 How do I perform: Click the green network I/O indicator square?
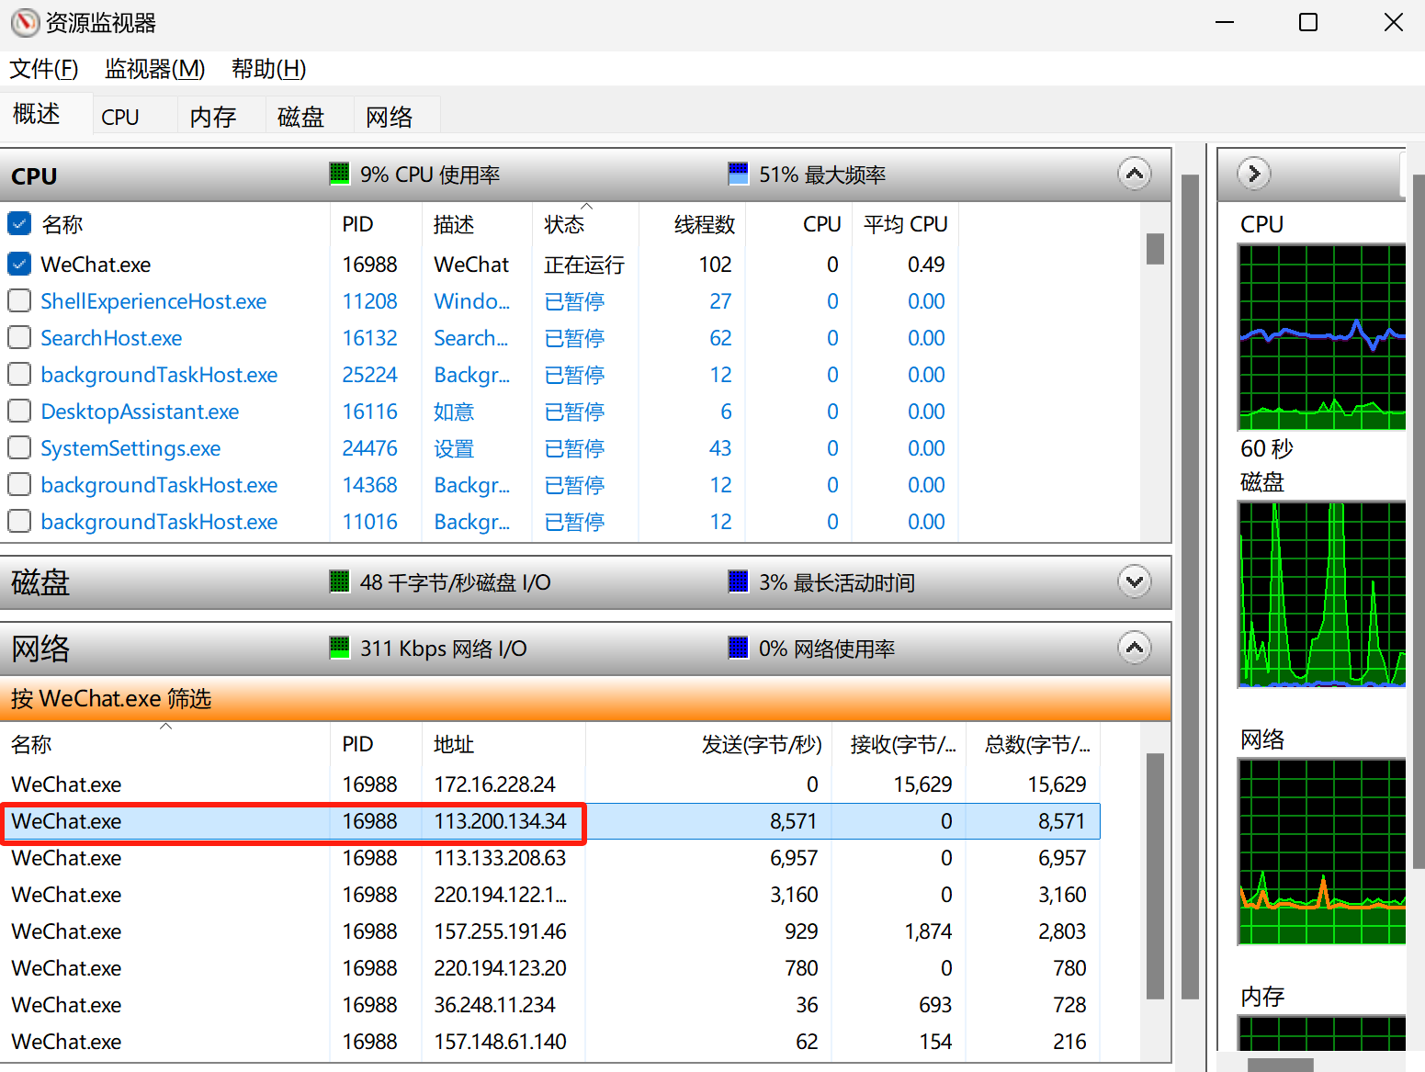(339, 648)
